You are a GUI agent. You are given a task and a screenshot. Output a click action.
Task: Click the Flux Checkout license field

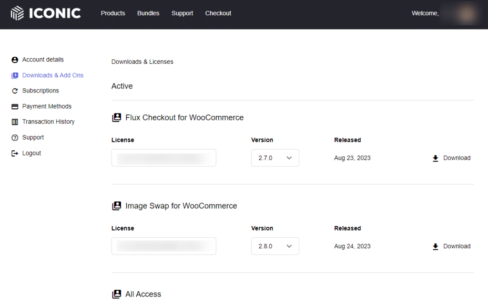163,158
